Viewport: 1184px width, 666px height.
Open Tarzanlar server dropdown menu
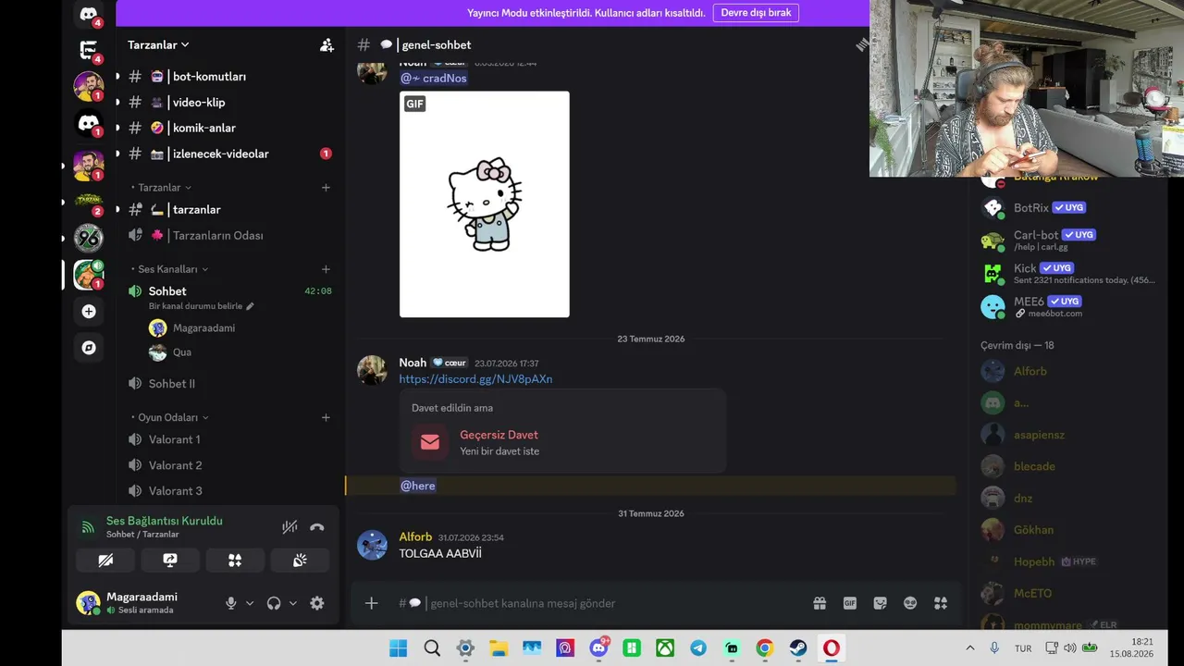tap(158, 44)
